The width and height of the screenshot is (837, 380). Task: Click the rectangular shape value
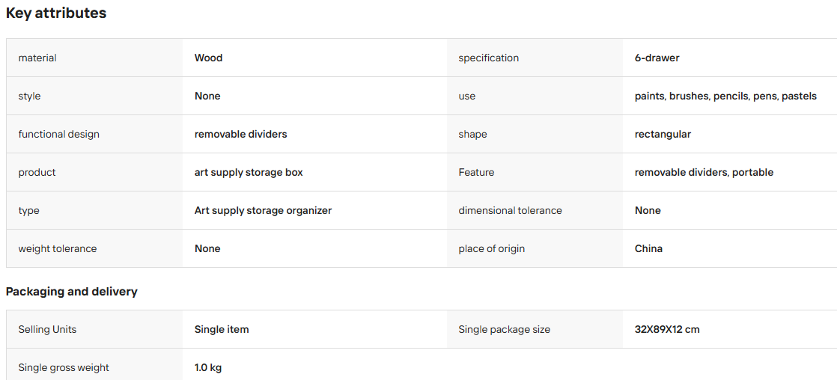[x=663, y=134]
